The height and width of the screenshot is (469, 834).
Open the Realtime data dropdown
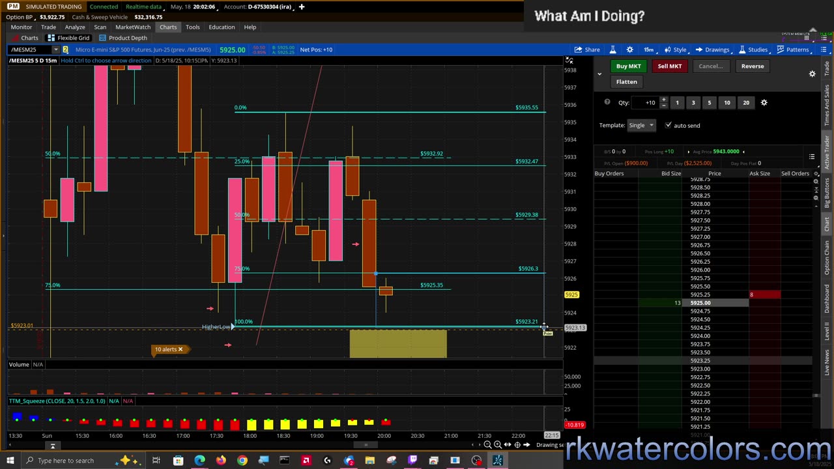[146, 7]
